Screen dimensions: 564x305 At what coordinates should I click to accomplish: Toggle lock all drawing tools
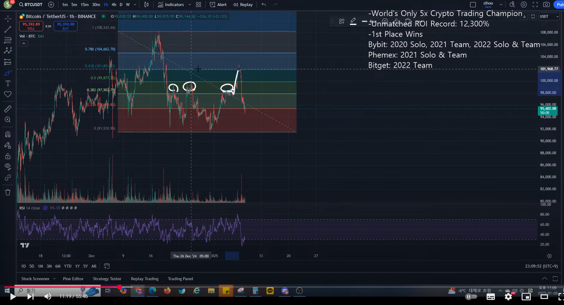click(x=8, y=156)
